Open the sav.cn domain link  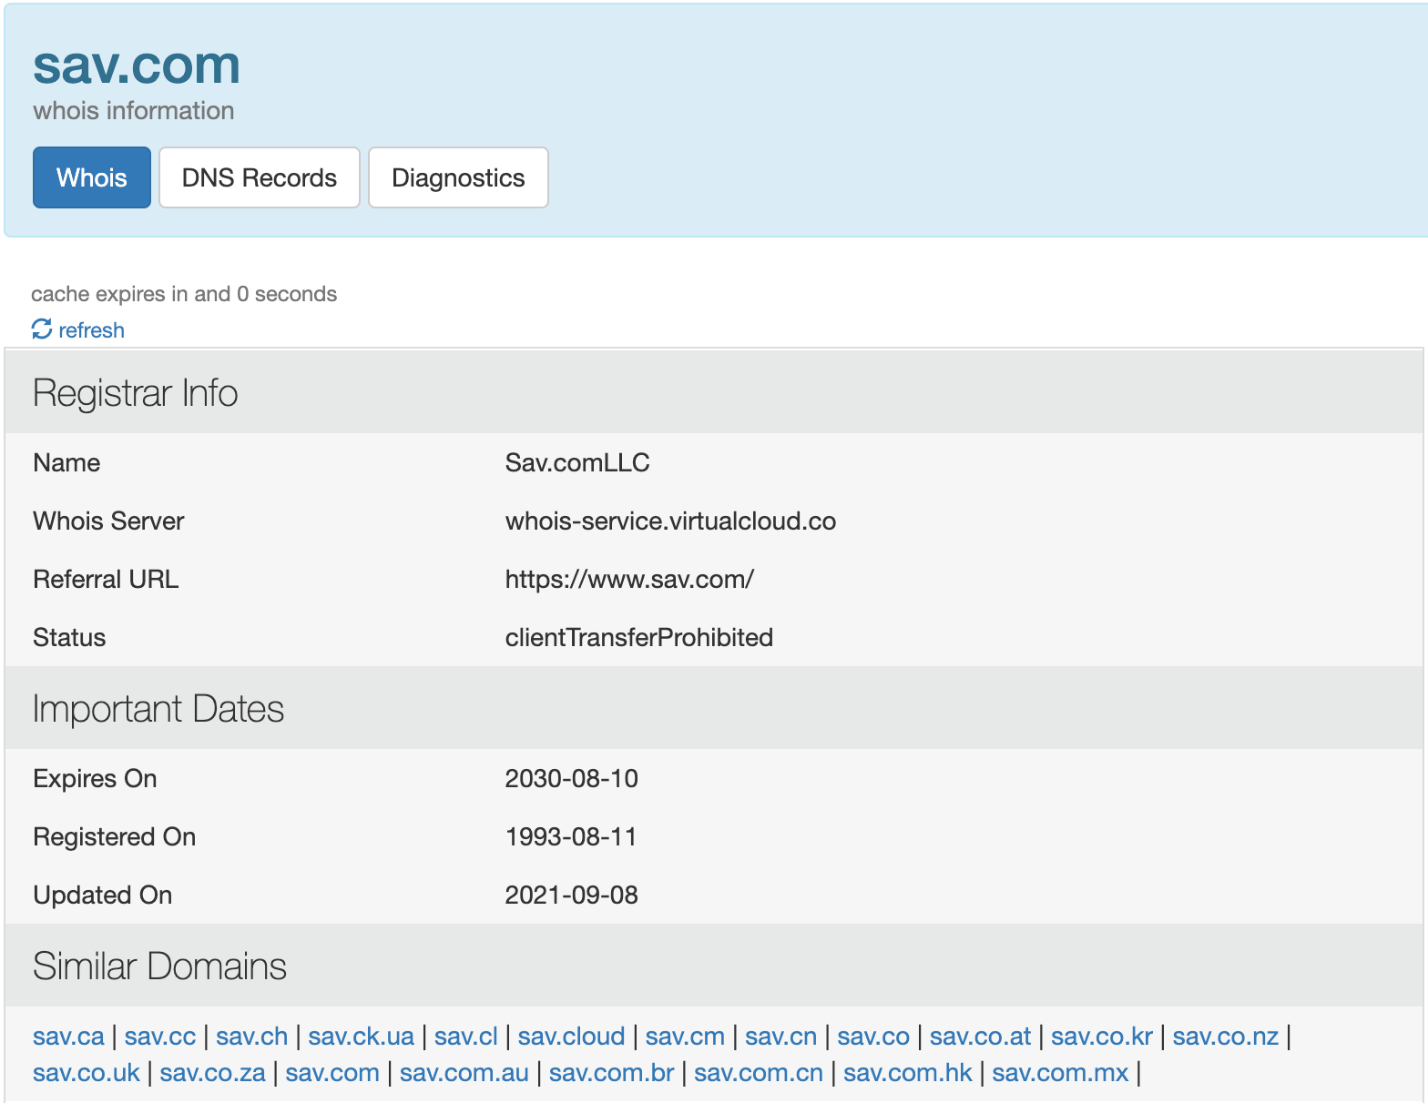(780, 1037)
